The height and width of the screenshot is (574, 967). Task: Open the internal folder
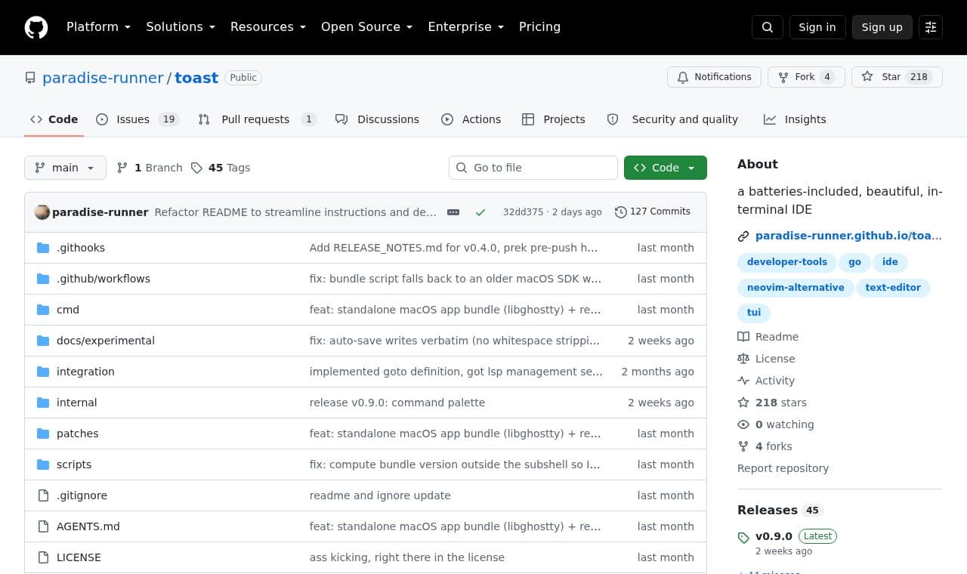click(77, 403)
